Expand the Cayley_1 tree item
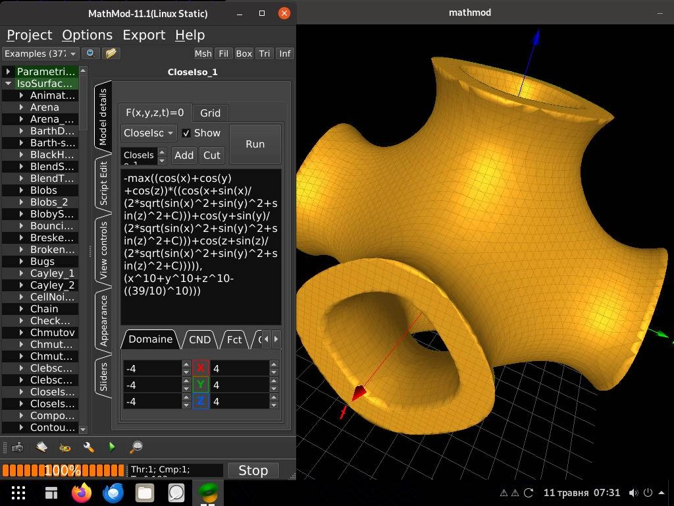This screenshot has width=674, height=506. tap(21, 273)
